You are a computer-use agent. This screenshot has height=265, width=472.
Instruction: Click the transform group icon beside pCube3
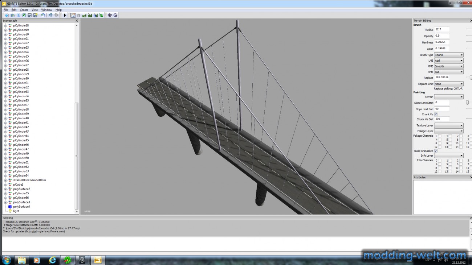click(10, 185)
